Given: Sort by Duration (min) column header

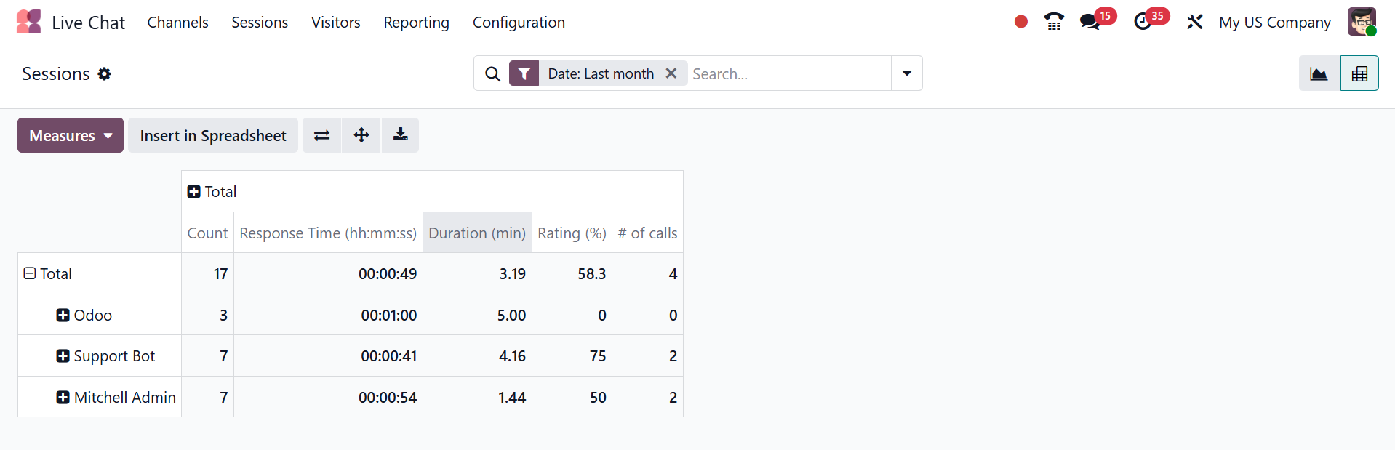Looking at the screenshot, I should 477,233.
